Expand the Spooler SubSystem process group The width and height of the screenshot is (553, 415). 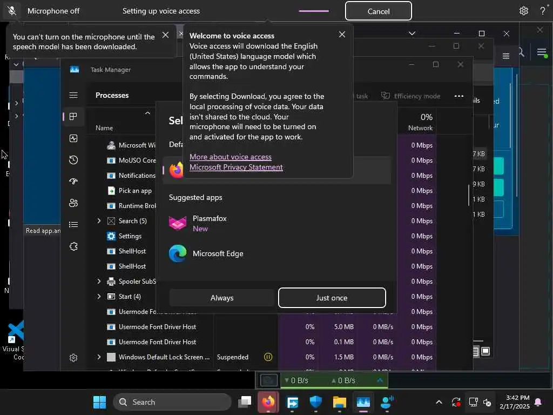99,281
